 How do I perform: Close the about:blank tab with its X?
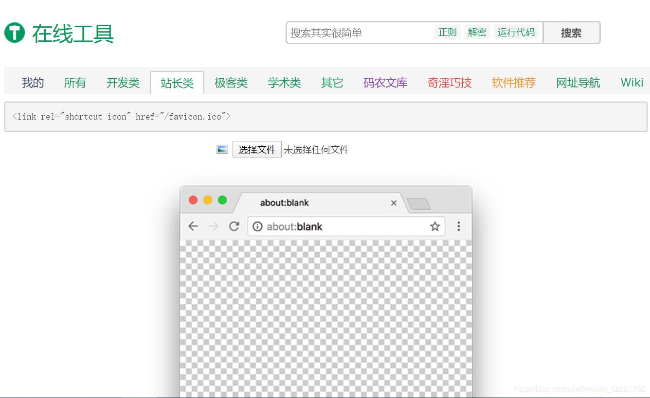coord(394,203)
